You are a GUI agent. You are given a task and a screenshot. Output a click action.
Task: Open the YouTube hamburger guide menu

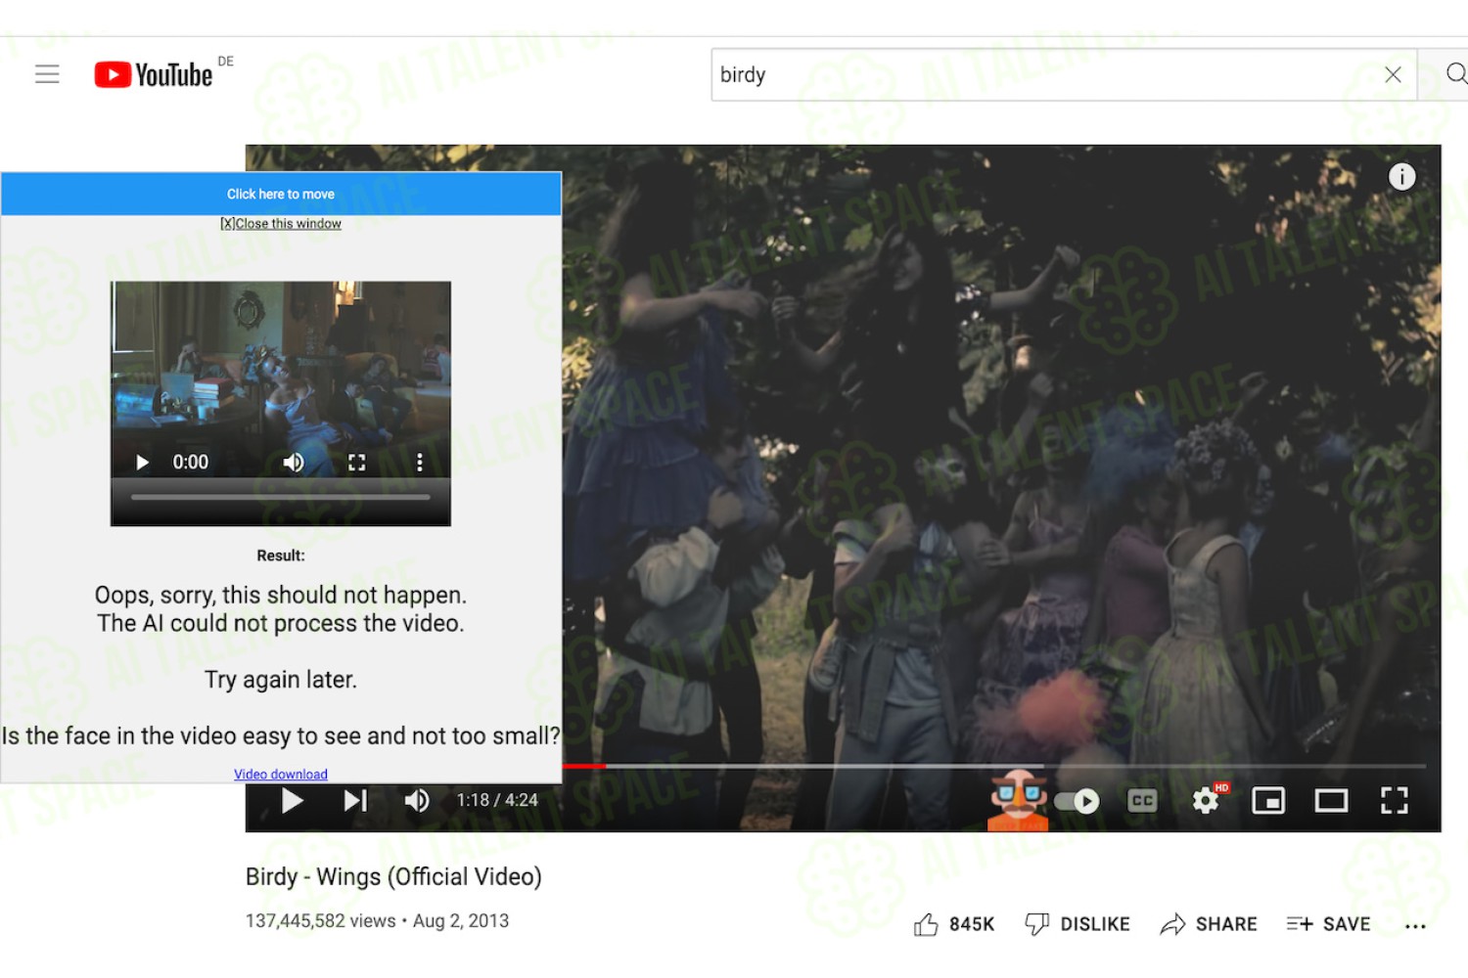click(47, 74)
